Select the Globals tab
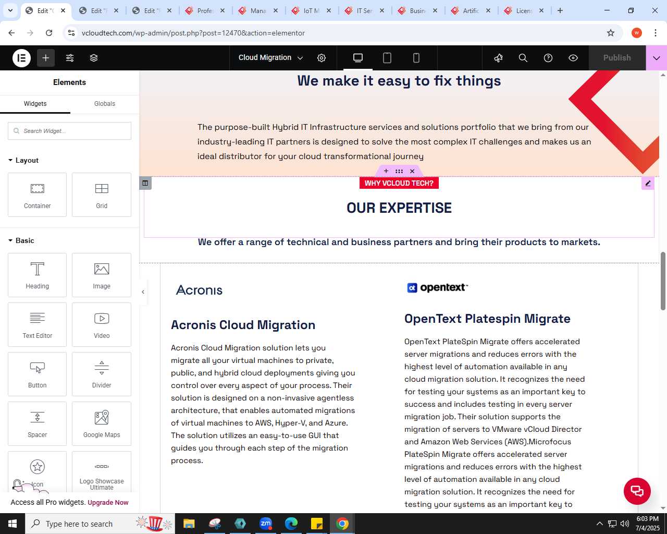Screen dimensions: 667x534 [x=105, y=104]
